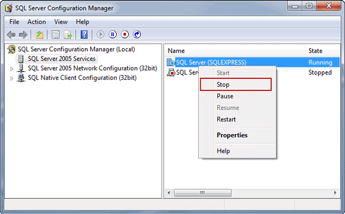Open the Help menu in menu bar
Viewport: 345px width, 214px height.
[x=82, y=22]
